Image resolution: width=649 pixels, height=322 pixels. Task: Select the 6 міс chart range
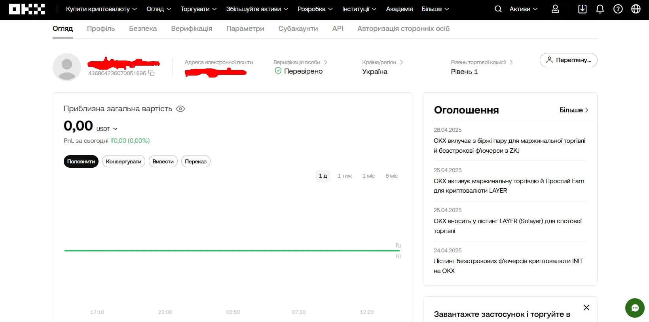tap(391, 176)
